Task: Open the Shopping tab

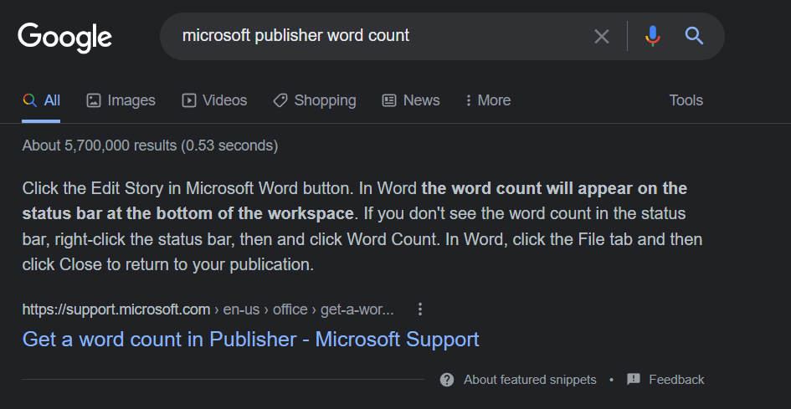Action: point(315,100)
